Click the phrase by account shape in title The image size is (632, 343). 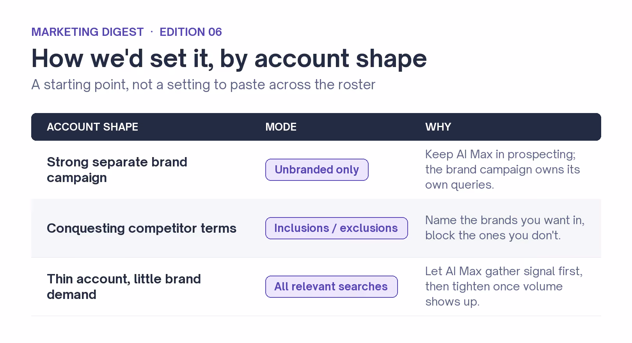323,58
